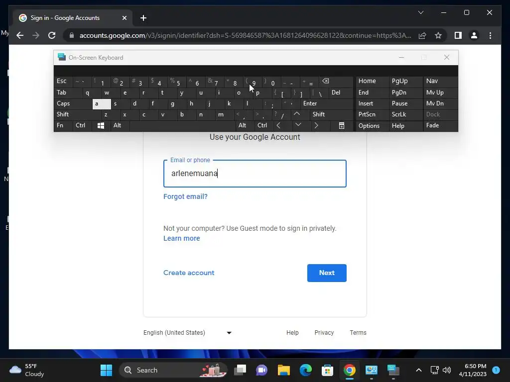Tap the highlighted 'a' key
The height and width of the screenshot is (382, 510).
coord(102,103)
